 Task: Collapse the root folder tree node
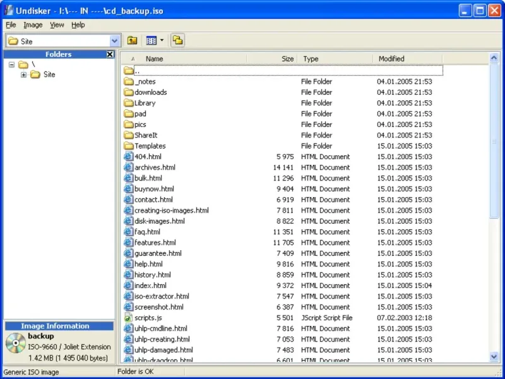click(12, 64)
